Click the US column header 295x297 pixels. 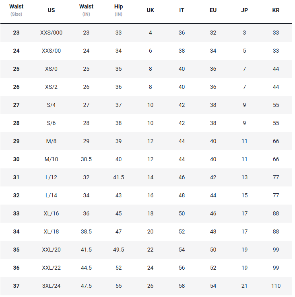(51, 10)
